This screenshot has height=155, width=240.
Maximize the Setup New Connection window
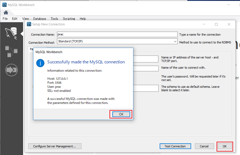[216, 24]
